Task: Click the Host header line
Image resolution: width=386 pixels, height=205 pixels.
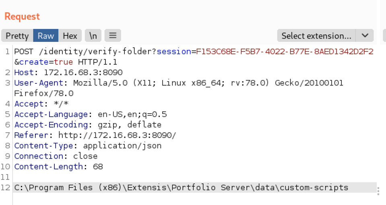Action: pos(68,72)
